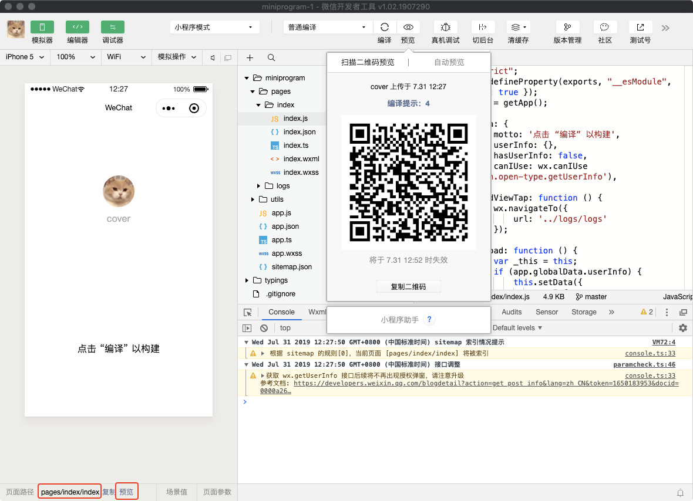Open the 清缓存 clear cache dropdown
The image size is (693, 501).
(519, 28)
